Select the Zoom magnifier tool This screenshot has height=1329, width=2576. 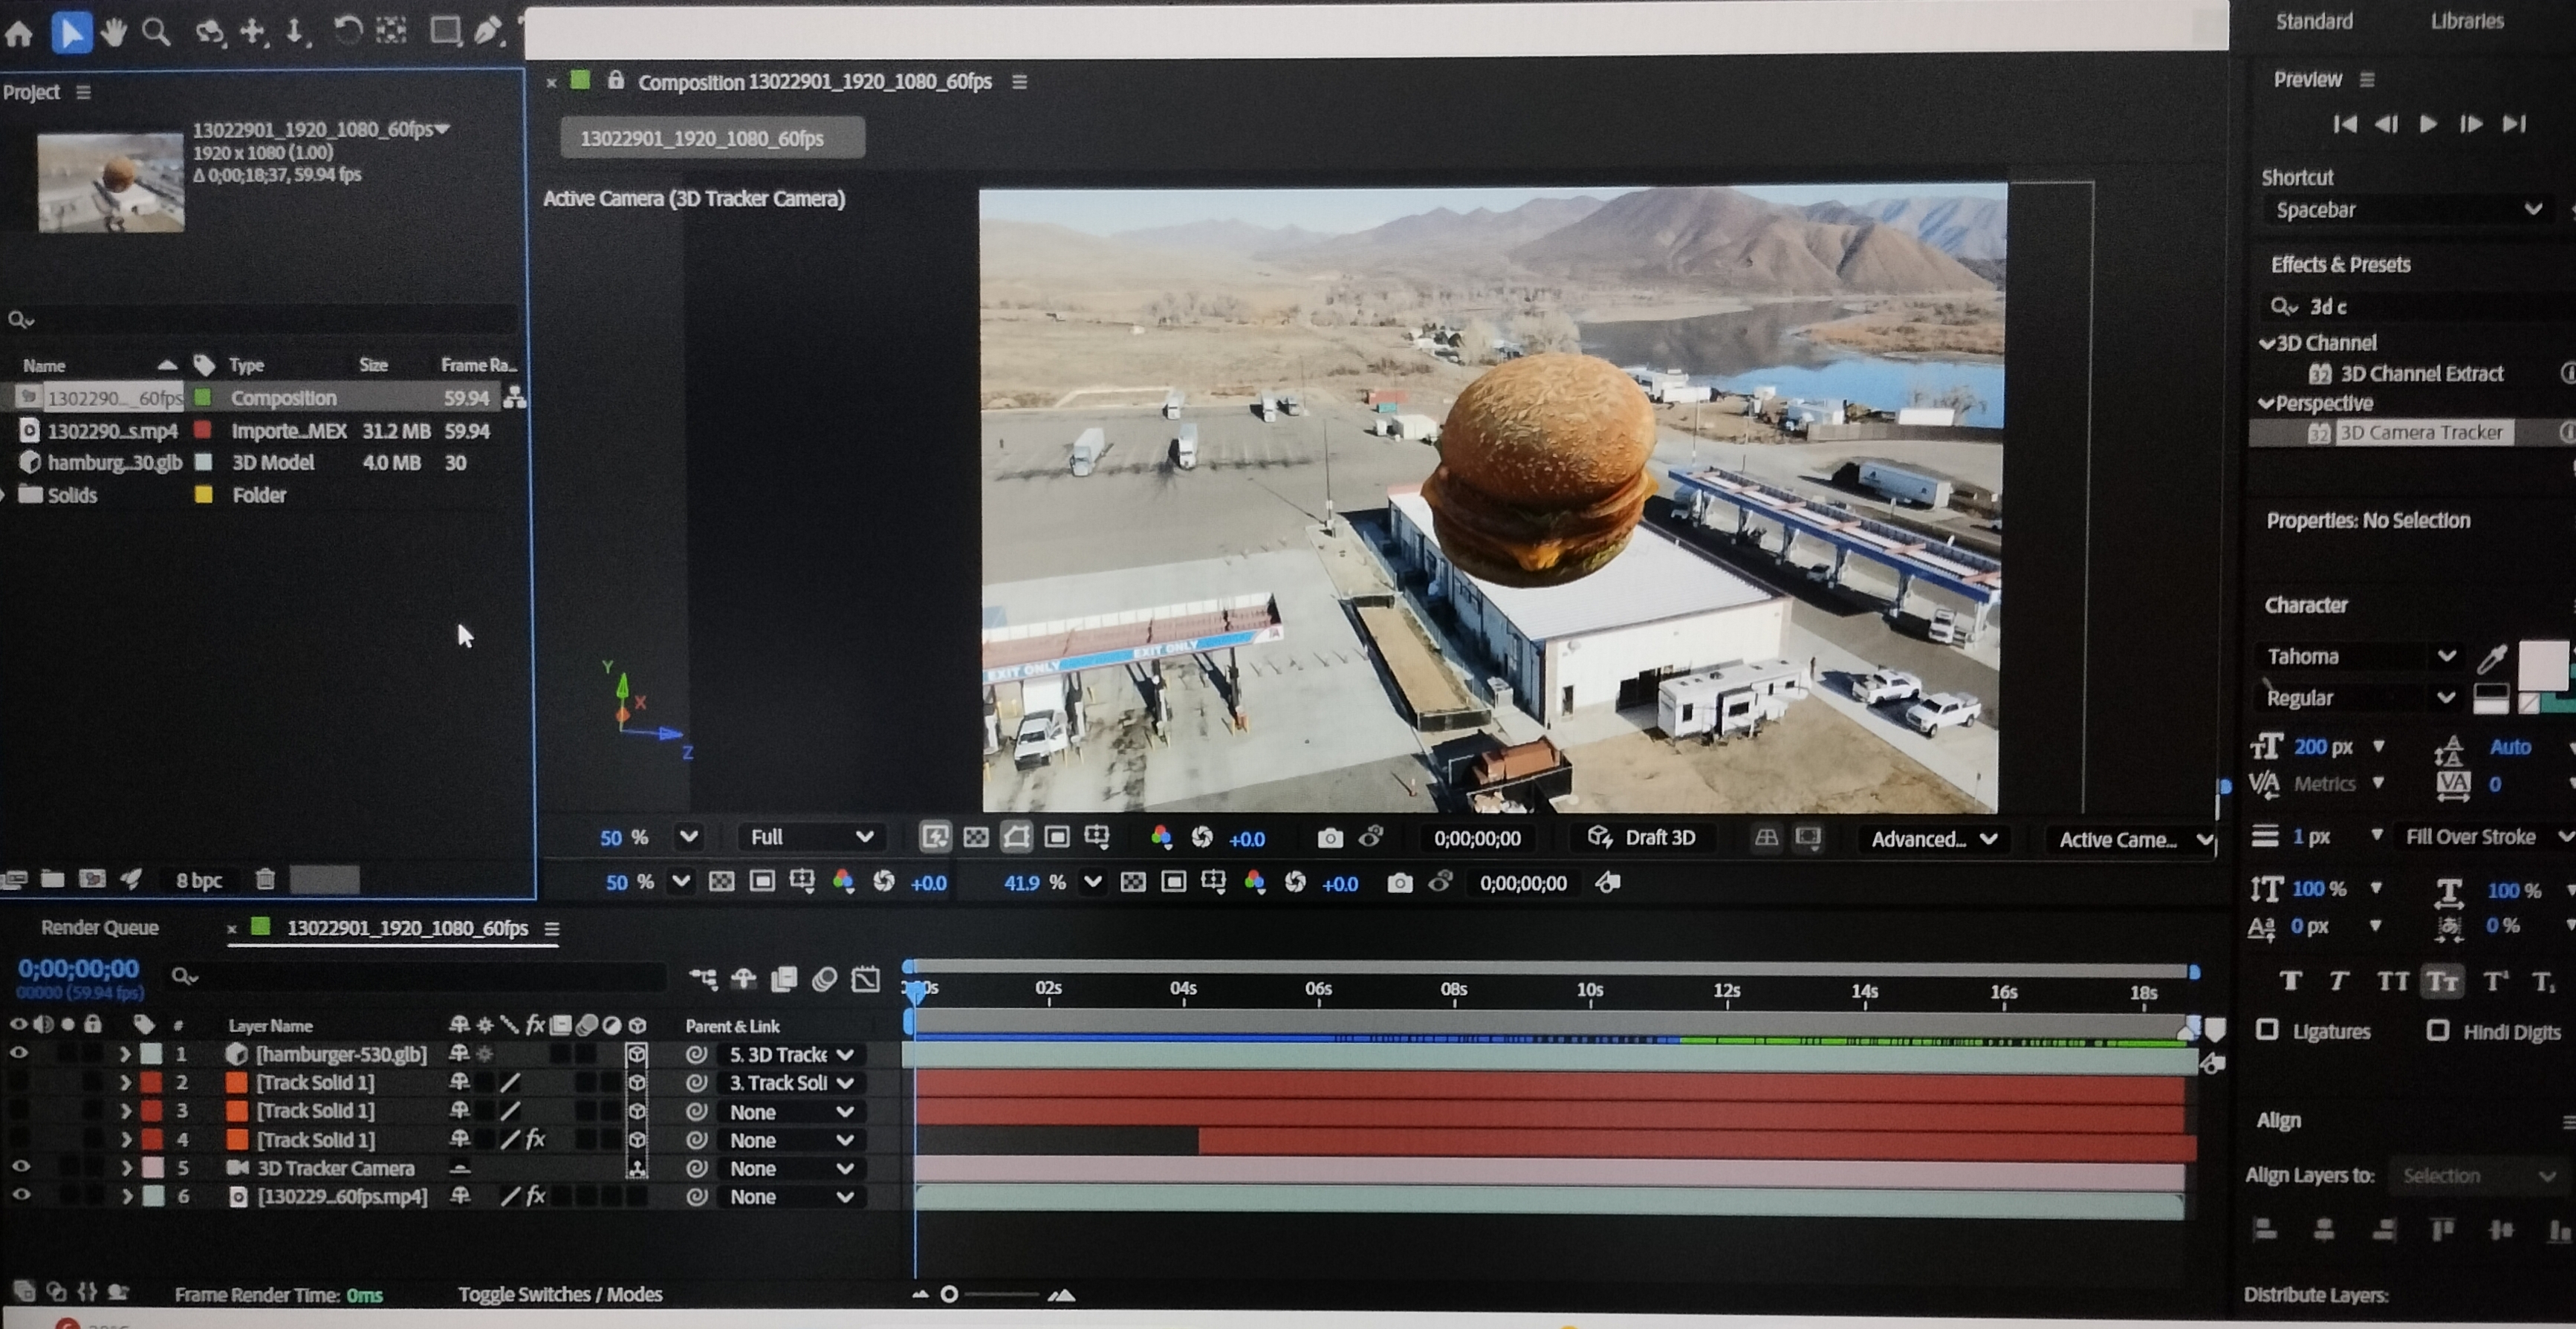click(156, 33)
